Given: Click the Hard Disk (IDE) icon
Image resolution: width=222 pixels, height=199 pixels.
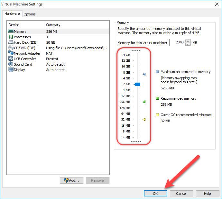Looking at the screenshot, I should (x=11, y=42).
